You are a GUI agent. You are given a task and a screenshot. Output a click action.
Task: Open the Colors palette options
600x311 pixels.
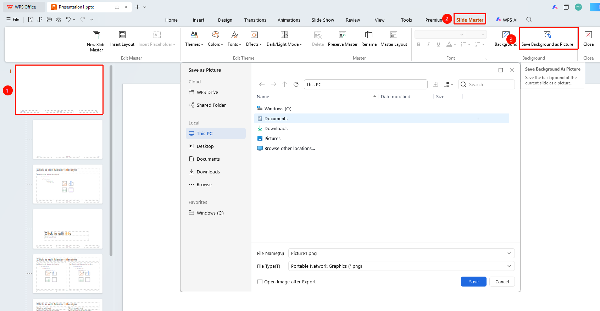click(215, 39)
